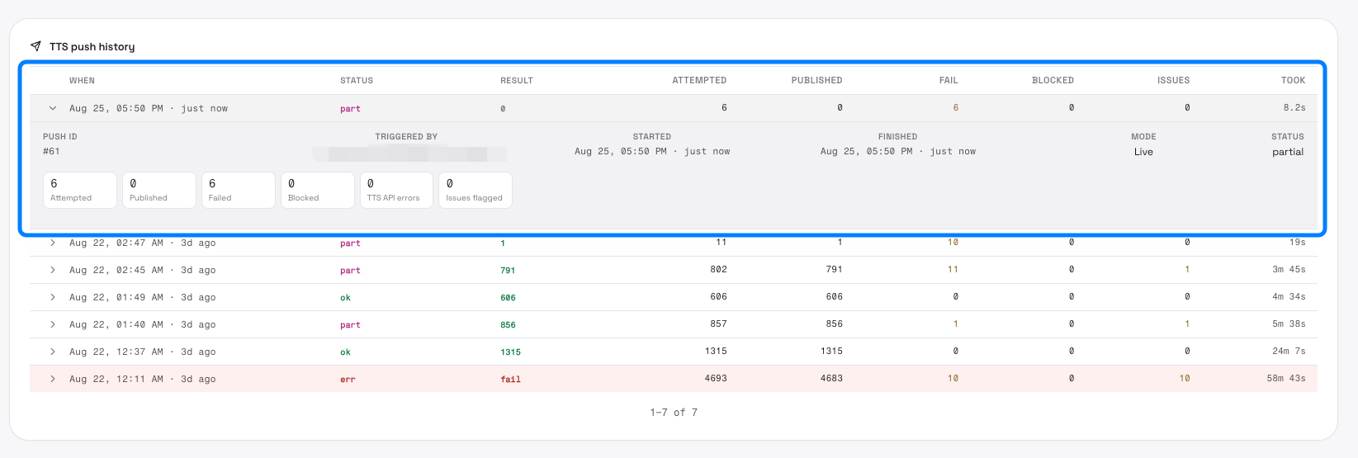Collapse the Aug 25, 05:50 PM row
The height and width of the screenshot is (458, 1358).
tap(53, 108)
